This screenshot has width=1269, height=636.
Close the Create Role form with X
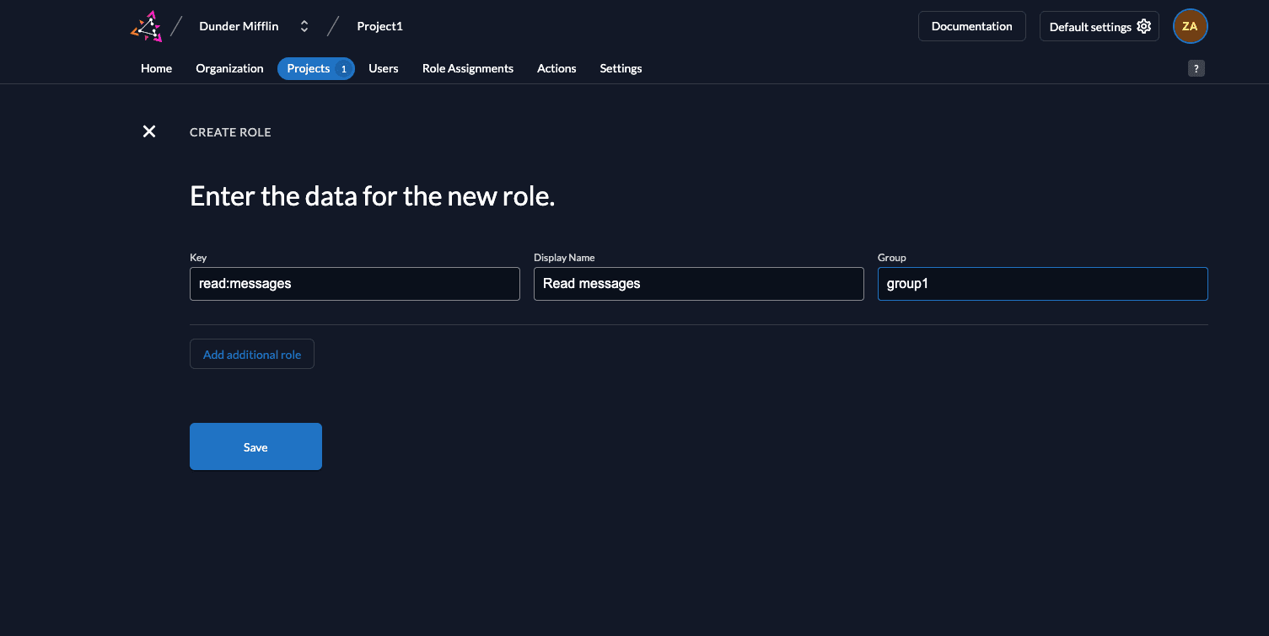tap(149, 131)
